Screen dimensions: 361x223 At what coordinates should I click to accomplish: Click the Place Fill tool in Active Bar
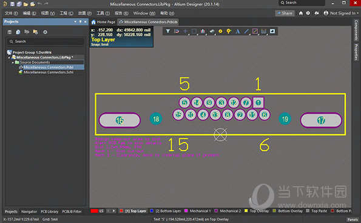coord(272,31)
